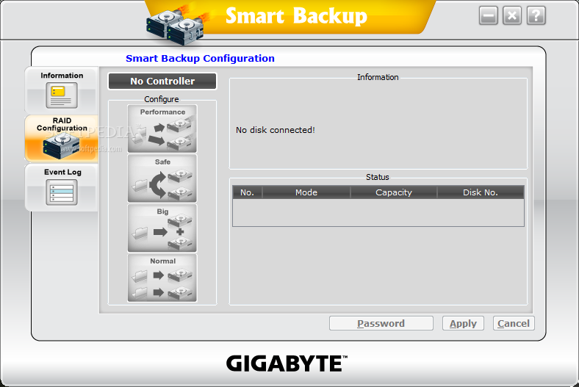Open help with the question mark icon
This screenshot has height=387, width=579.
coord(536,16)
